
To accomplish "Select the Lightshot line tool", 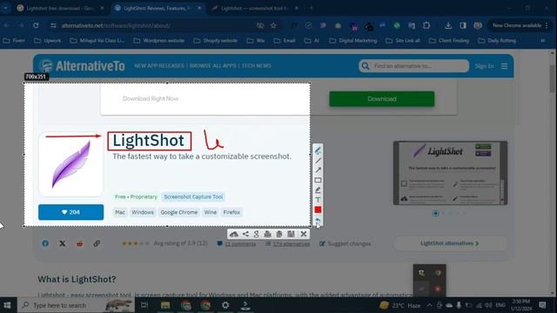I will (318, 161).
